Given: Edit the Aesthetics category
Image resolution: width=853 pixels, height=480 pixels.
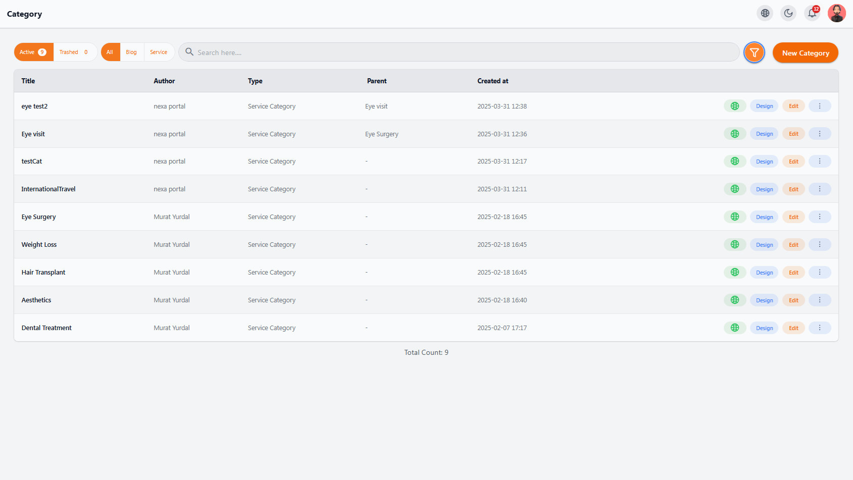Looking at the screenshot, I should [x=793, y=300].
